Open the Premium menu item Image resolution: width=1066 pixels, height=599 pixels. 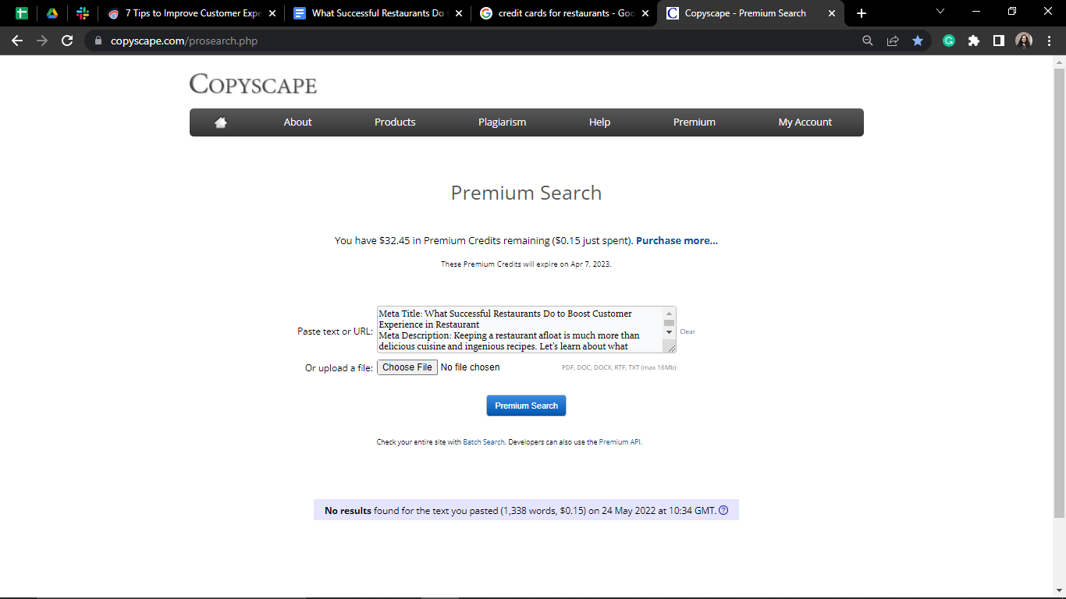[695, 122]
